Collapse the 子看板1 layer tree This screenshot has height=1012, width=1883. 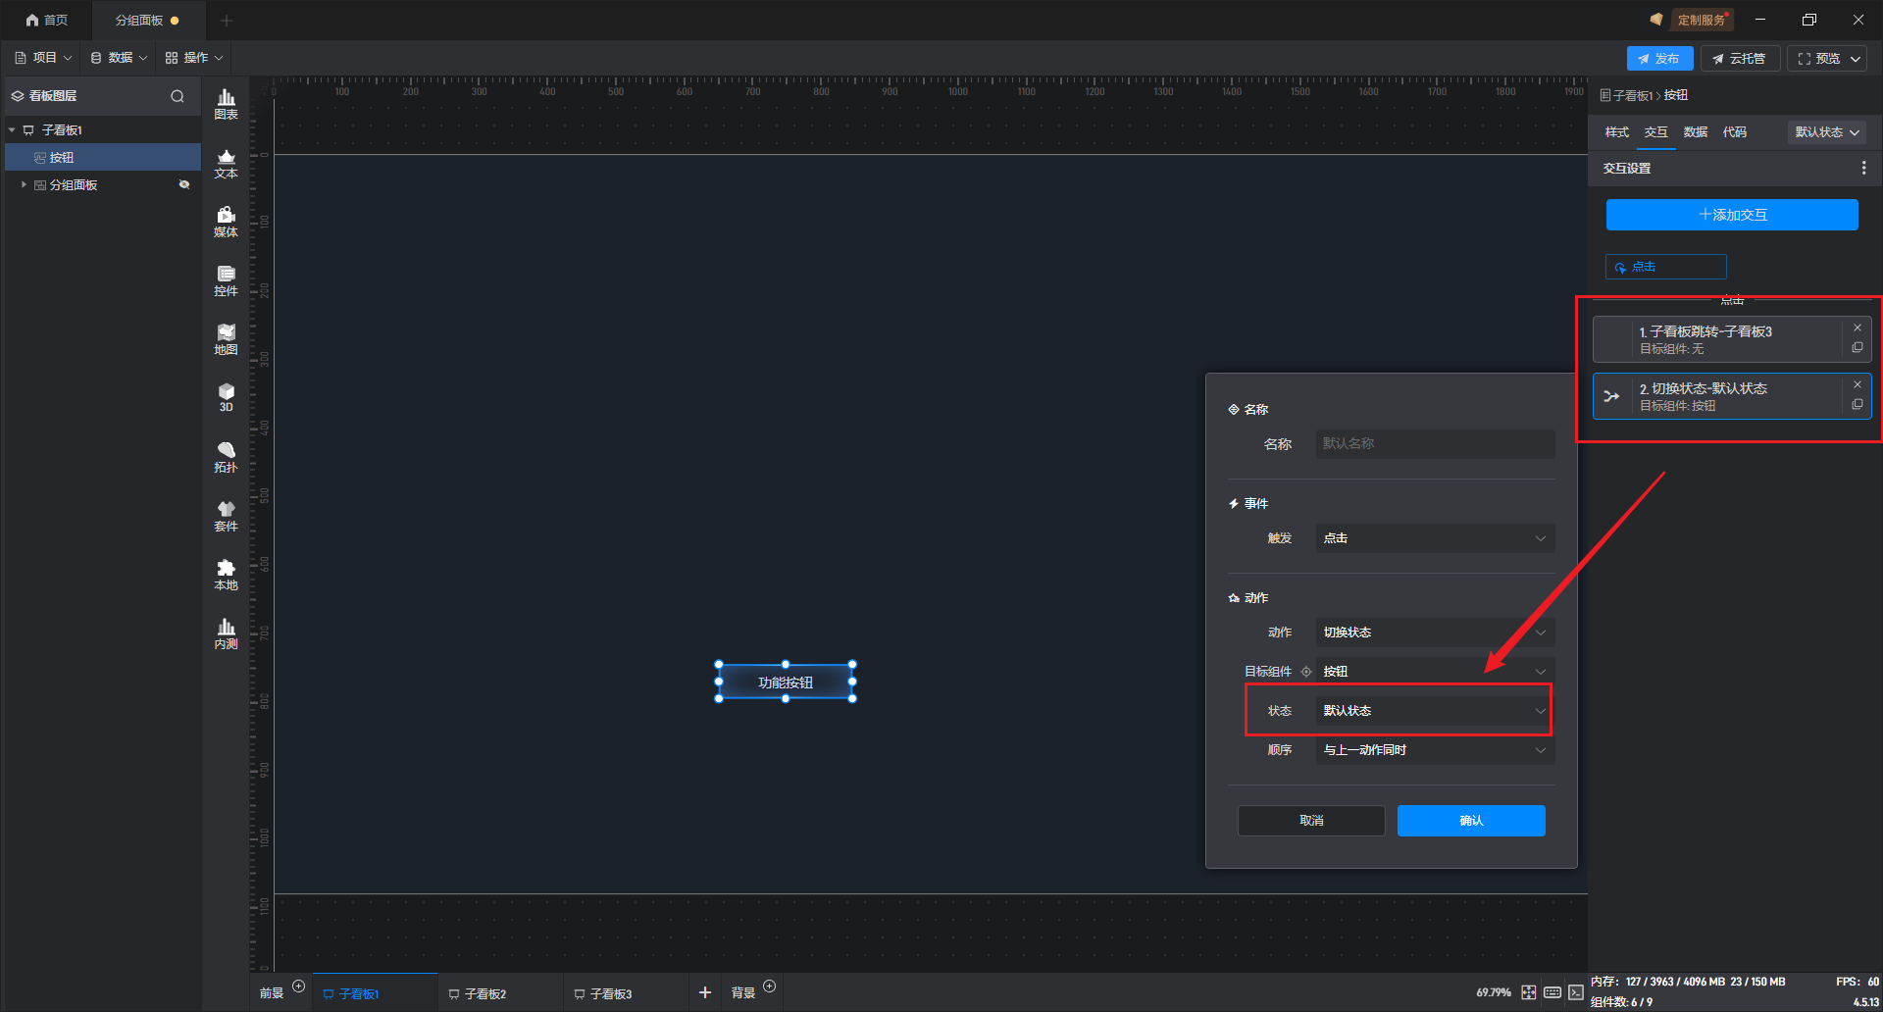[x=12, y=130]
